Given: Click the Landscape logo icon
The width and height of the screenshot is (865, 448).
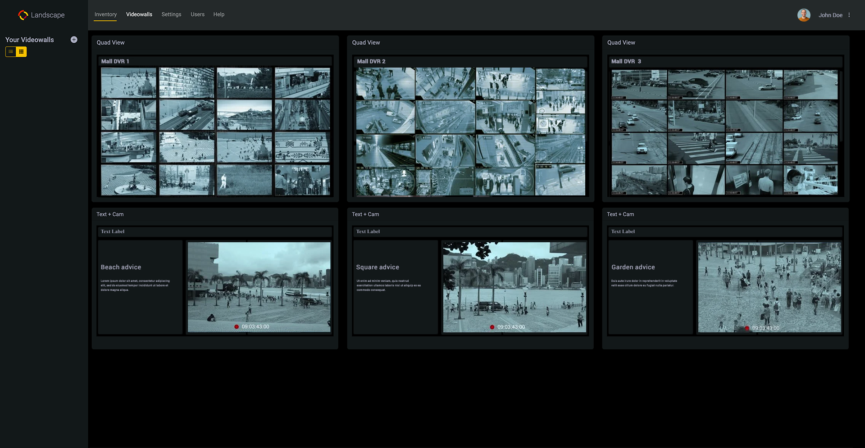Looking at the screenshot, I should (23, 15).
